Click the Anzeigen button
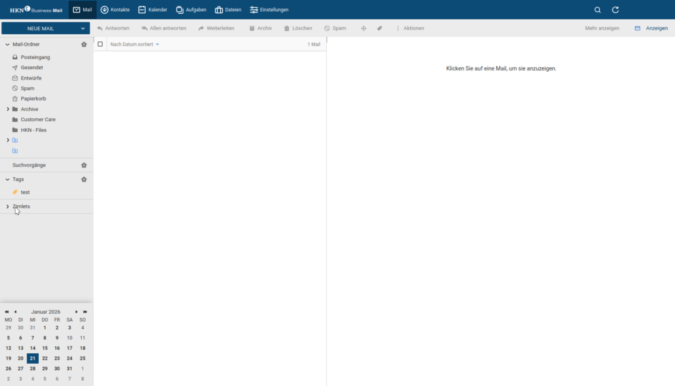The height and width of the screenshot is (386, 675). (651, 28)
